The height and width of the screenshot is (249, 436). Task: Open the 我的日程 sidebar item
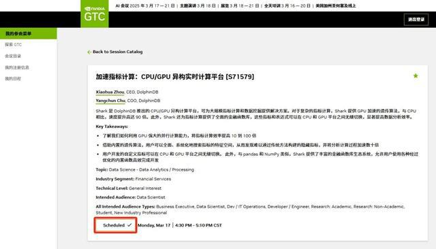coord(13,79)
